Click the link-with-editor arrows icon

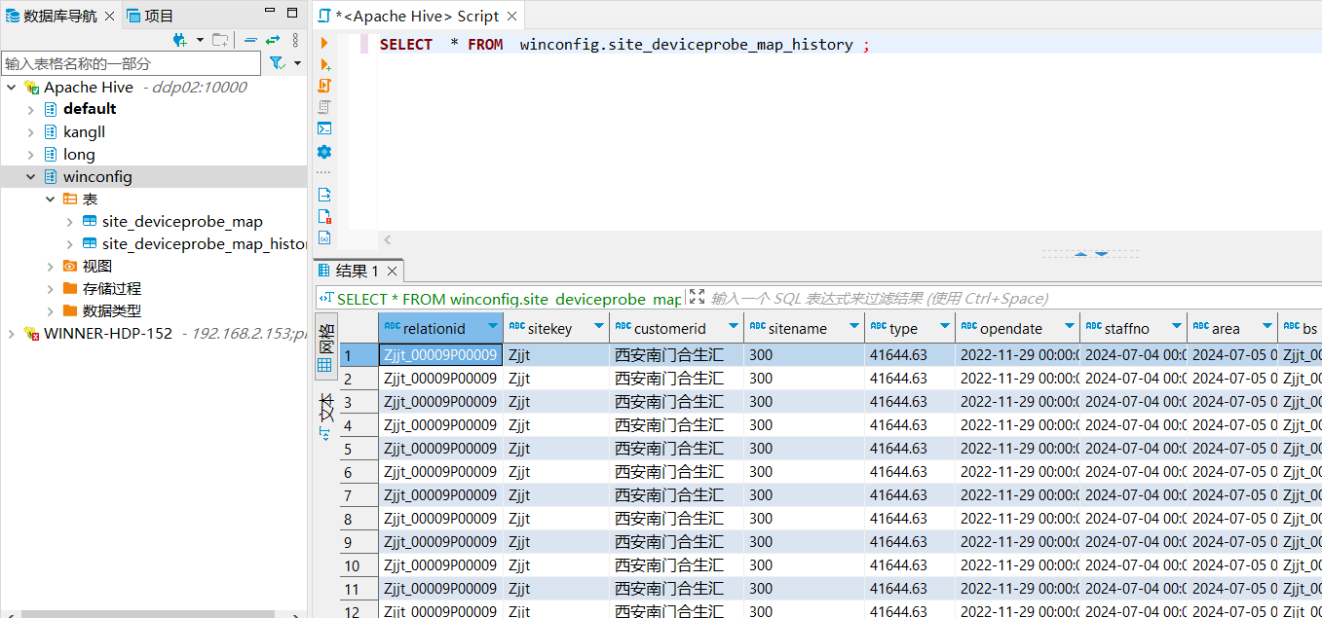[273, 40]
